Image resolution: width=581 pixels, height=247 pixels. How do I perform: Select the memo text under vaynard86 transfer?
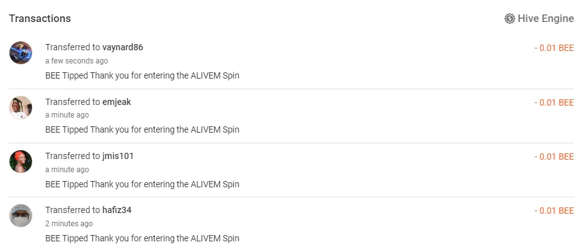coord(143,75)
